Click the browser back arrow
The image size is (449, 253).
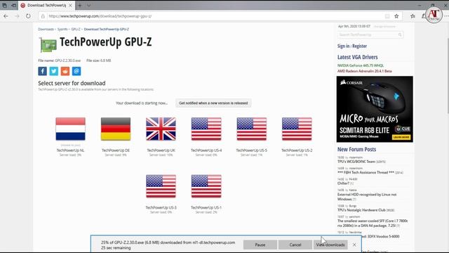click(x=6, y=16)
